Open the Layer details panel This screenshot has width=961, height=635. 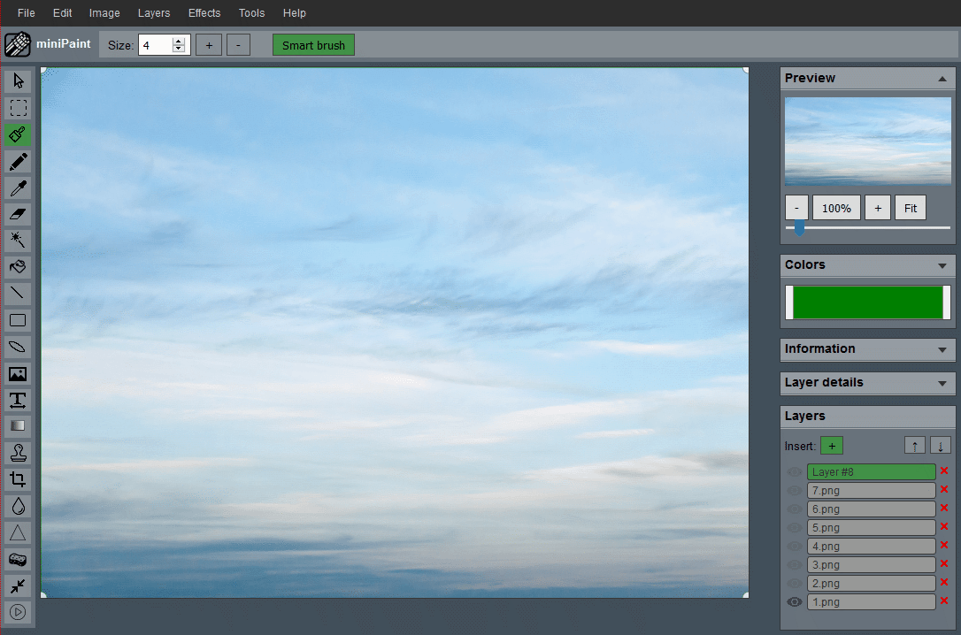click(x=941, y=383)
